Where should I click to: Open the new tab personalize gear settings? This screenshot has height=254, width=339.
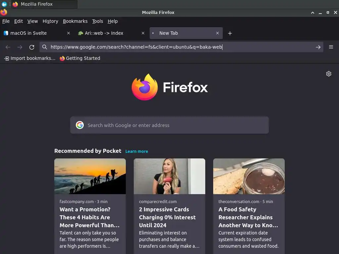[x=329, y=74]
